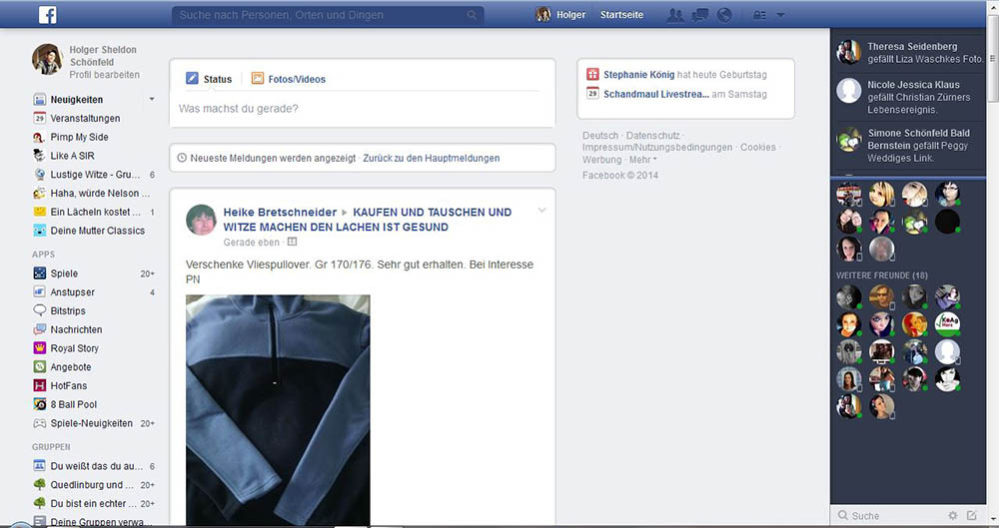This screenshot has height=528, width=999.
Task: Click Deutsch language link
Action: [x=600, y=136]
